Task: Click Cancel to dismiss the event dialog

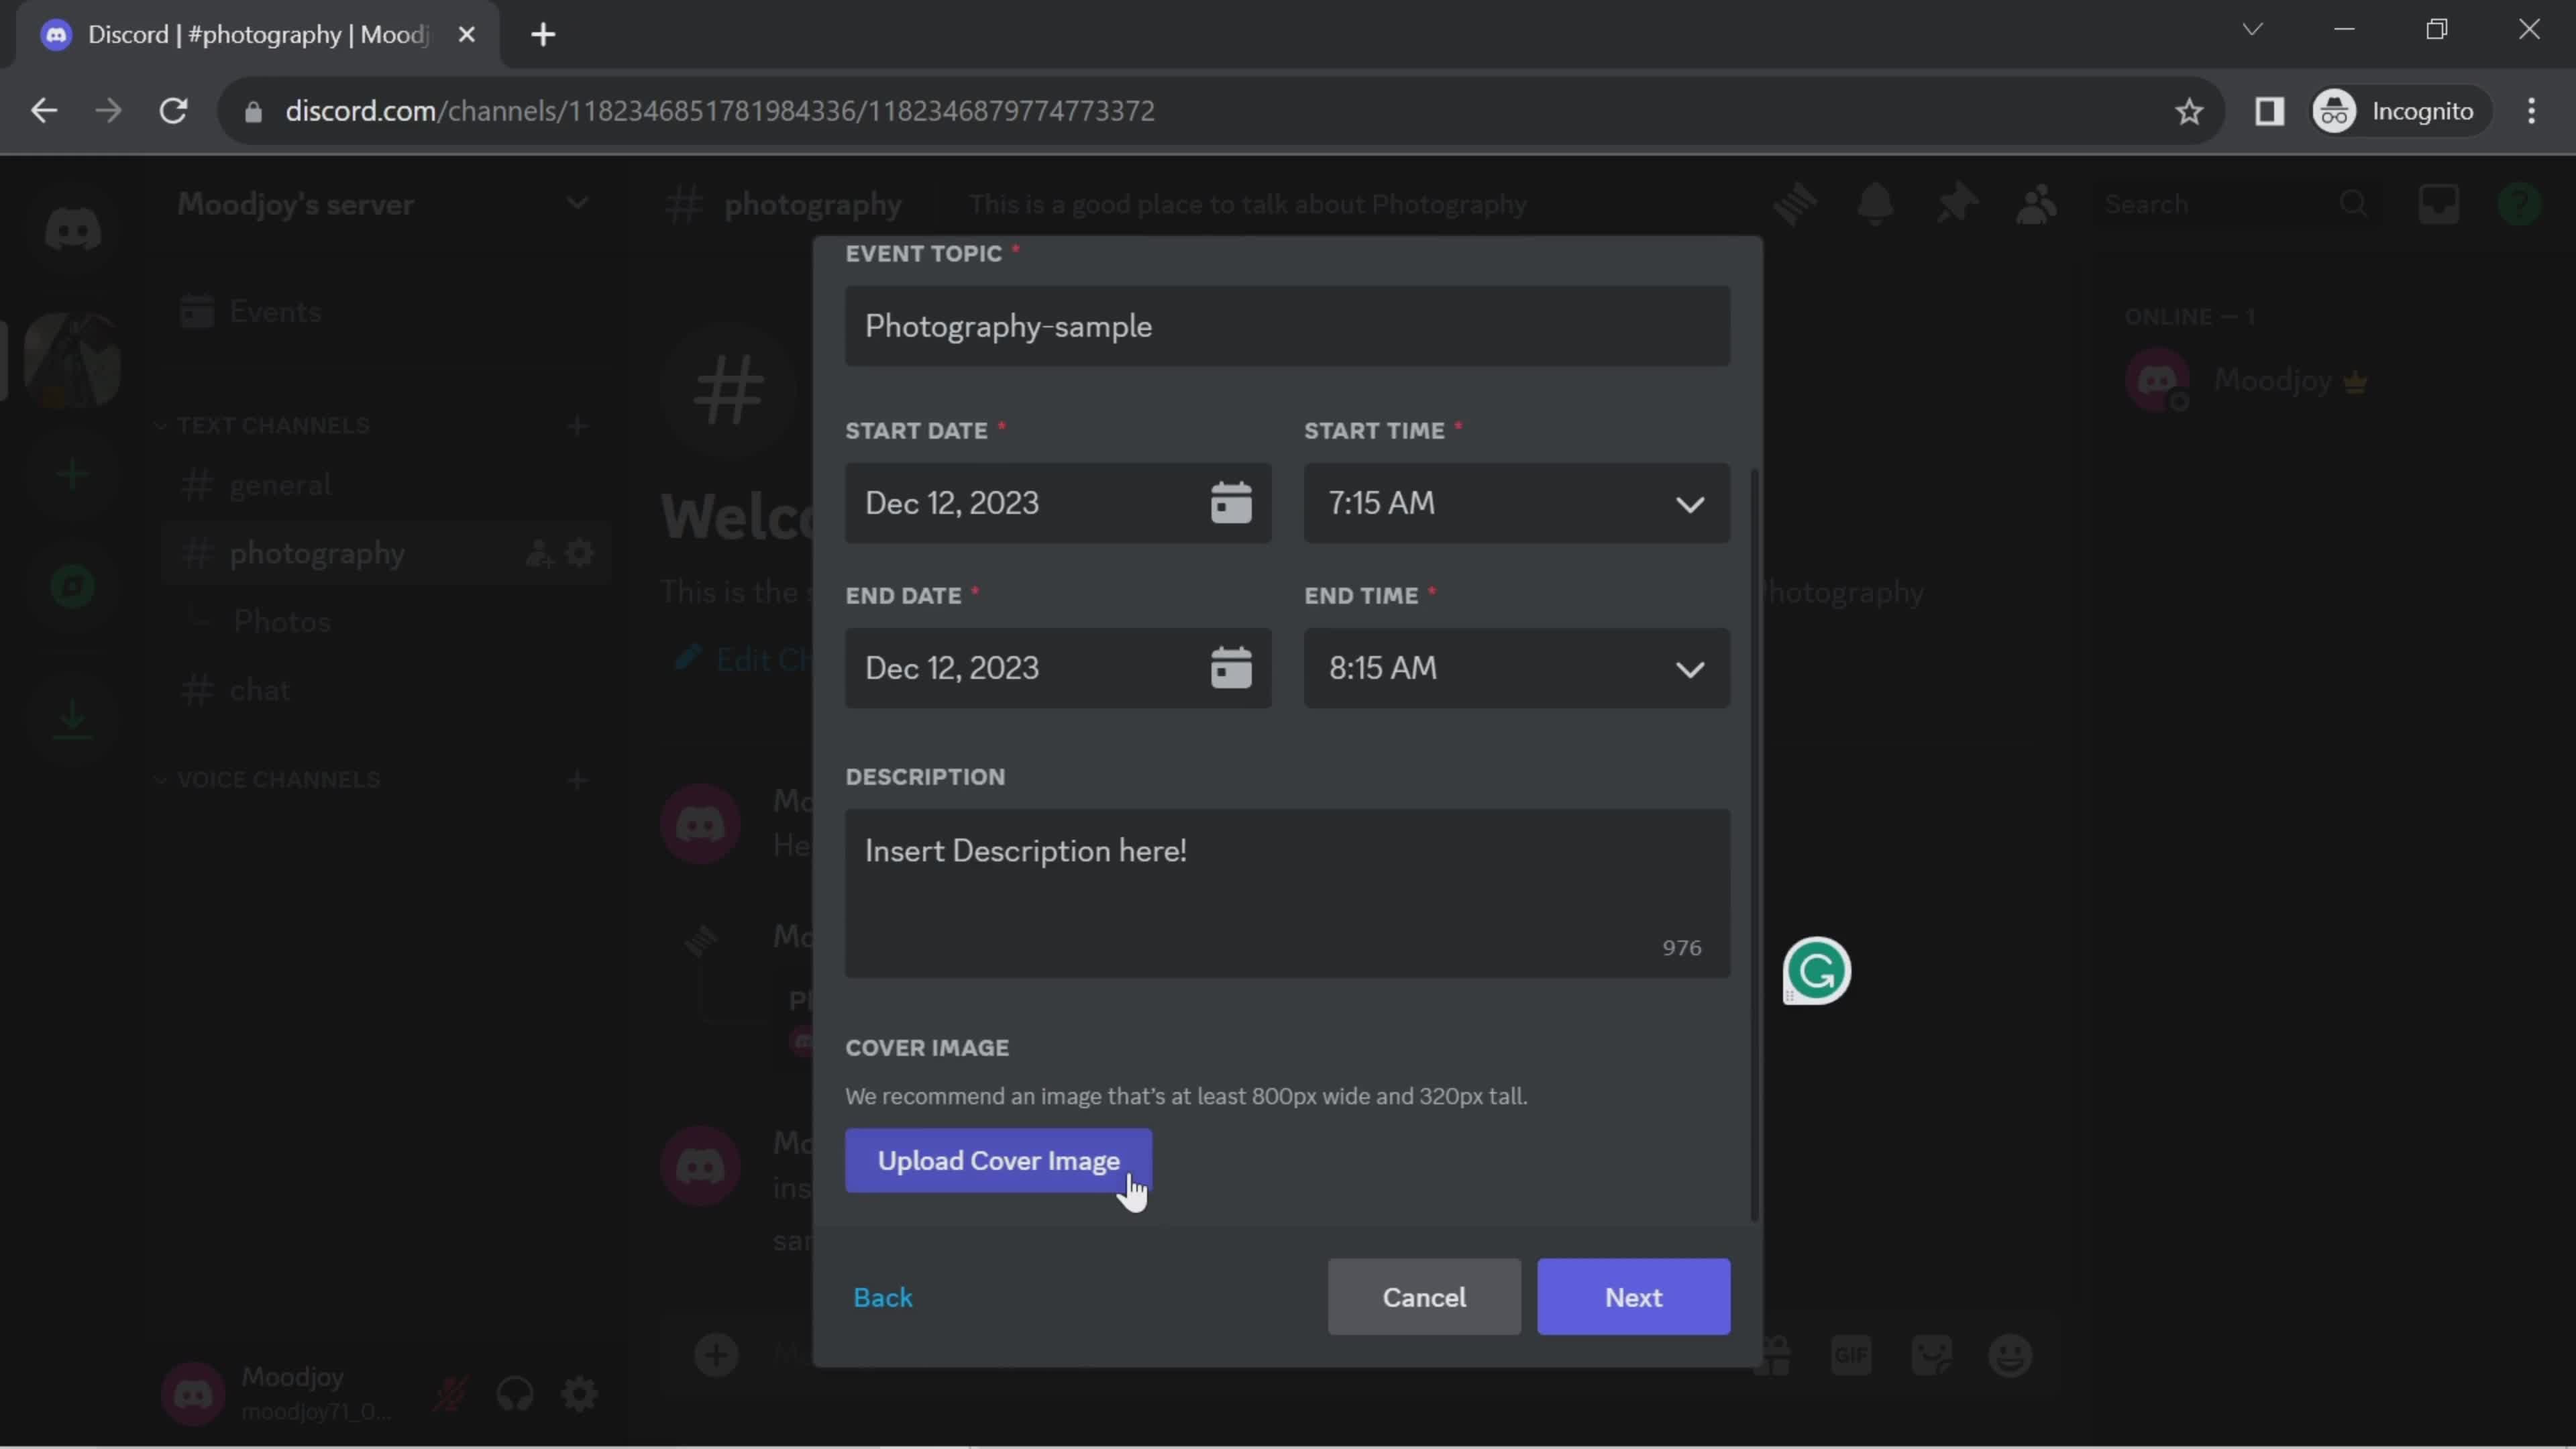Action: pos(1424,1297)
